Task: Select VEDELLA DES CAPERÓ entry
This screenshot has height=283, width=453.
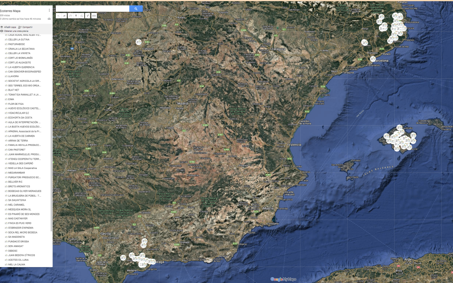Action: click(x=21, y=164)
